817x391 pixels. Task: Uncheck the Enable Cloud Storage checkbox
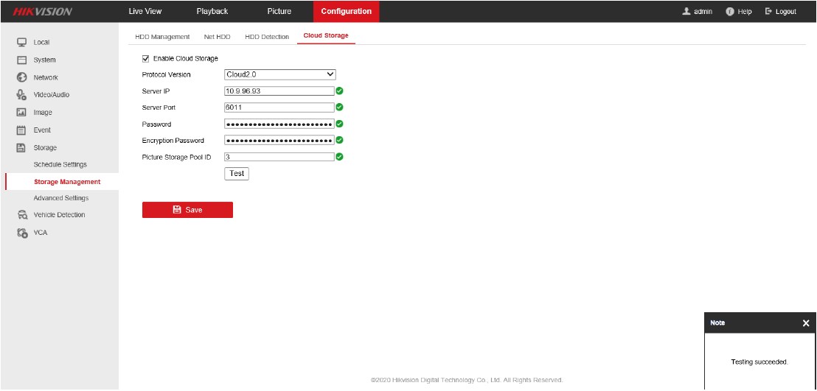point(145,58)
